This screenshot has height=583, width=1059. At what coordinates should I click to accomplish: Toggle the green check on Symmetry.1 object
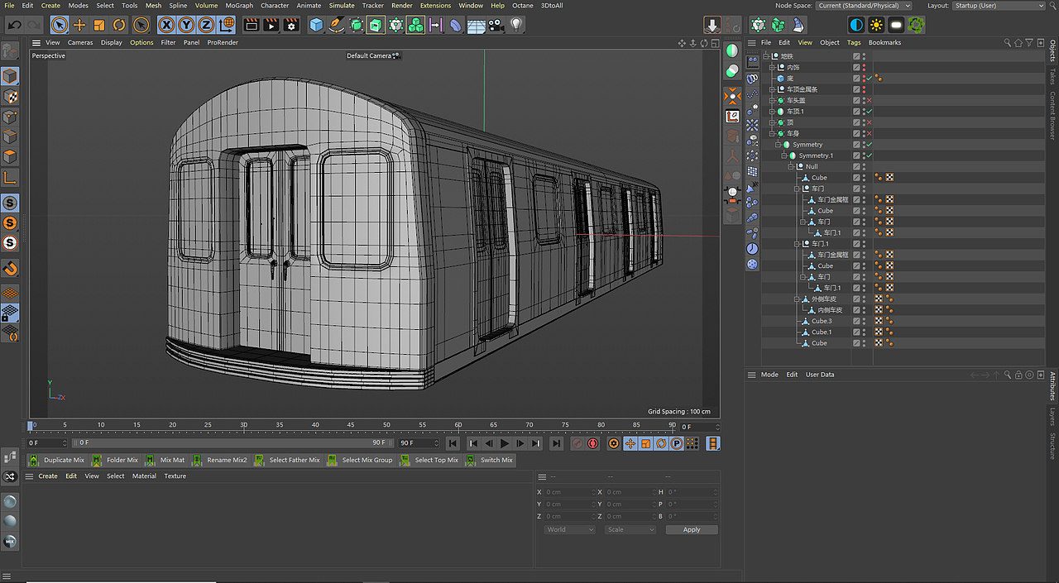click(x=870, y=155)
